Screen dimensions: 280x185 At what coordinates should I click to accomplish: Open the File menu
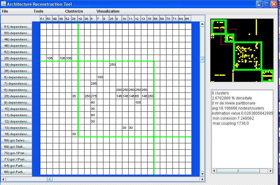5,11
